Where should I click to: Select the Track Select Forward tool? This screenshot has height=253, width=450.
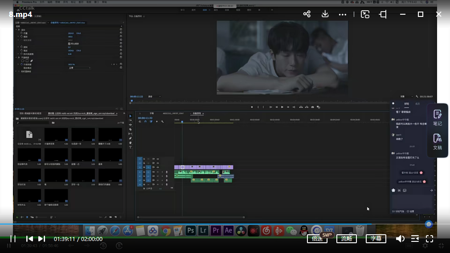[x=130, y=120]
